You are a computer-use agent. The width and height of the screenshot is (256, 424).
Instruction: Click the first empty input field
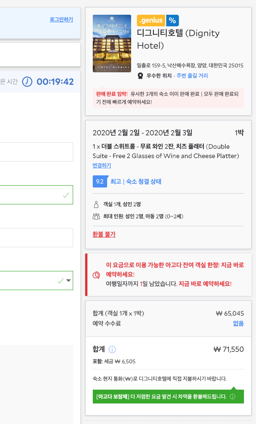coord(36,152)
